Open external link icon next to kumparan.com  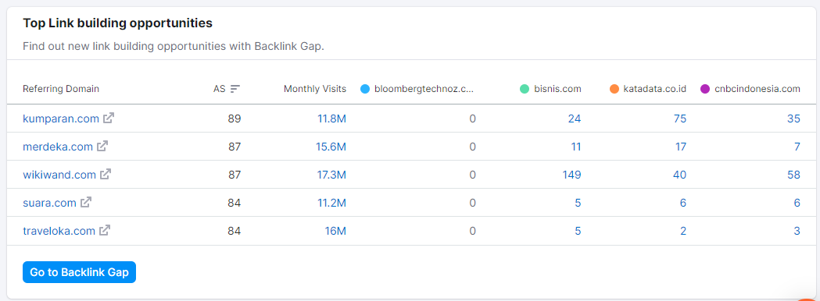pos(108,118)
